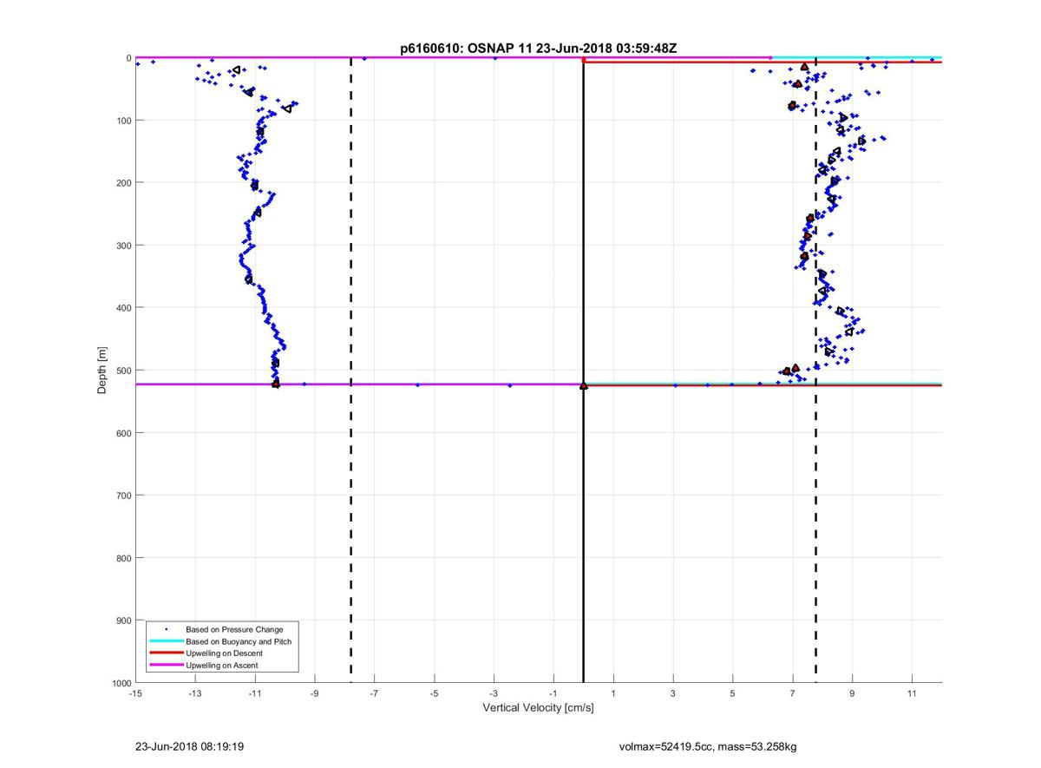1041x768 pixels.
Task: Click x-axis tick label 1
Action: (x=613, y=693)
